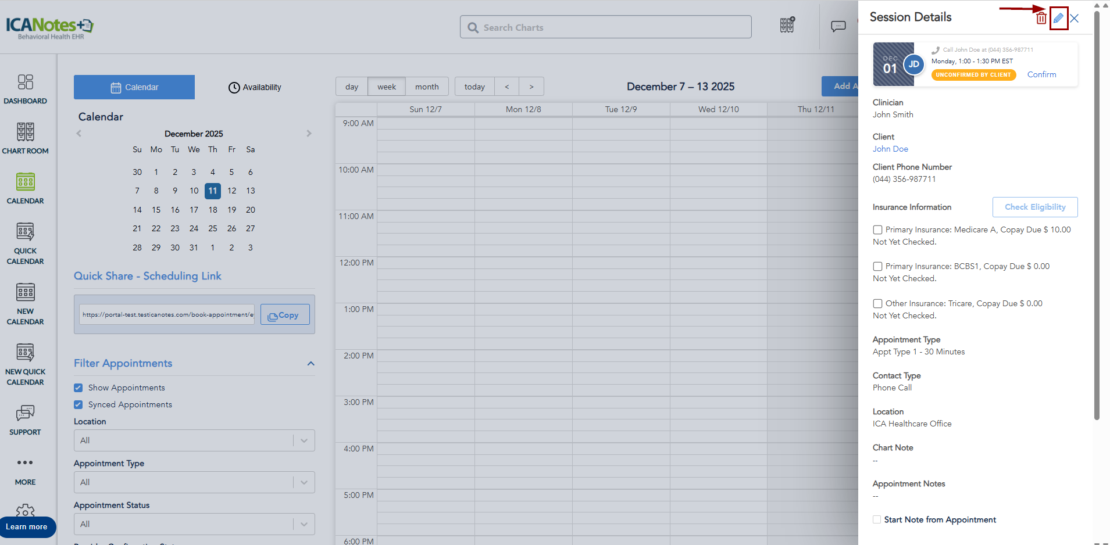Uncheck the Show Appointments checkbox
The image size is (1110, 545).
[x=78, y=388]
